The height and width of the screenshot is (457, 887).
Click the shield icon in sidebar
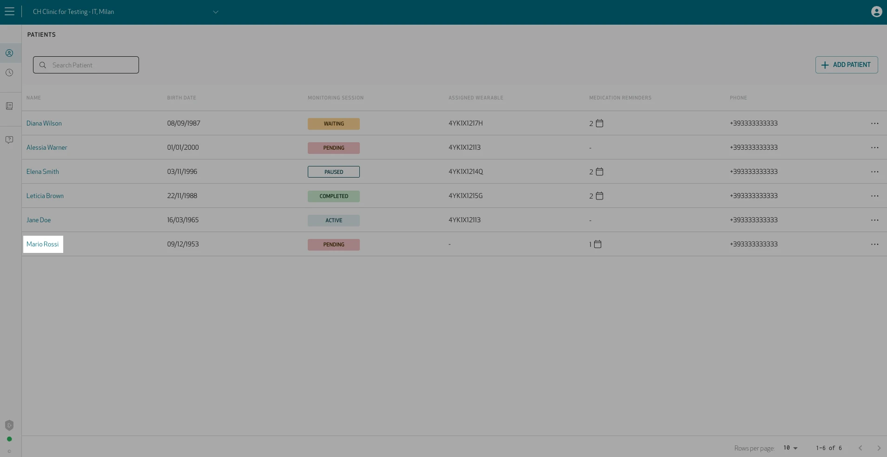[9, 425]
